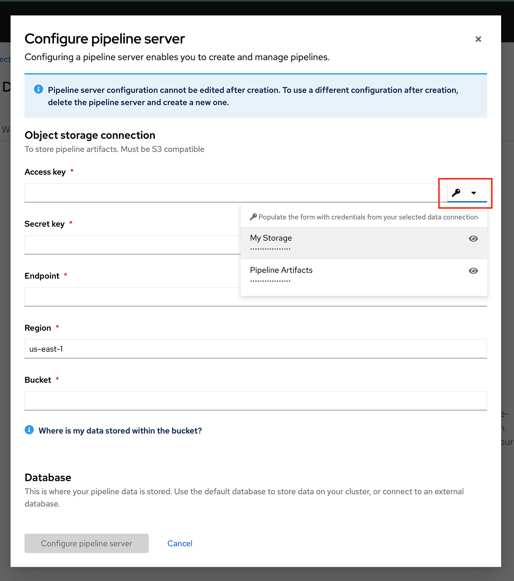Click the Region field containing us-east-1
The height and width of the screenshot is (581, 514).
click(x=256, y=349)
